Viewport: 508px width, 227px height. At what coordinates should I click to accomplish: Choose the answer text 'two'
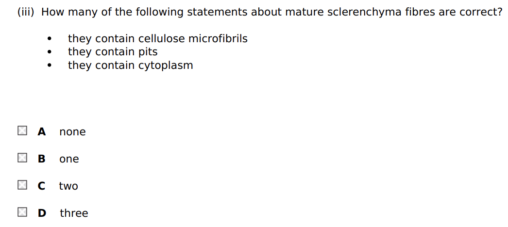(68, 186)
